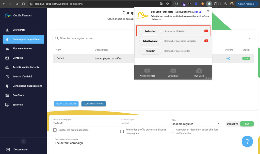Viewport: 260px width, 154px height.
Task: Sort by the Nom column header
Action: point(58,50)
